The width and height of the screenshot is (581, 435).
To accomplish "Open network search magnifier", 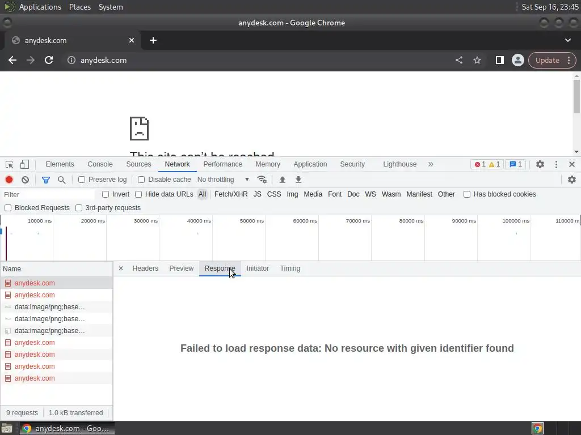I will pos(61,180).
